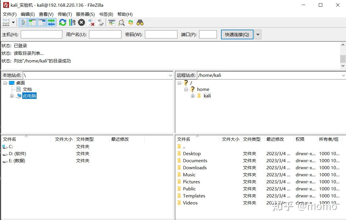Focus the 端口(P) port field
This screenshot has width=346, height=220.
click(208, 34)
